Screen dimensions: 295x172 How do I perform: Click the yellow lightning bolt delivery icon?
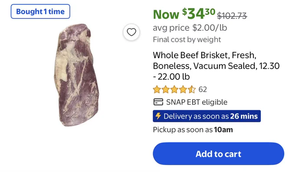point(158,116)
